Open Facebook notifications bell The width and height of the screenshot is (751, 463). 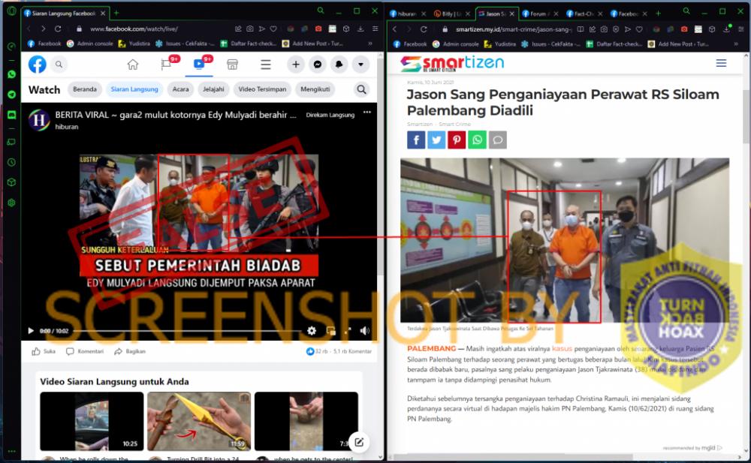[x=339, y=64]
